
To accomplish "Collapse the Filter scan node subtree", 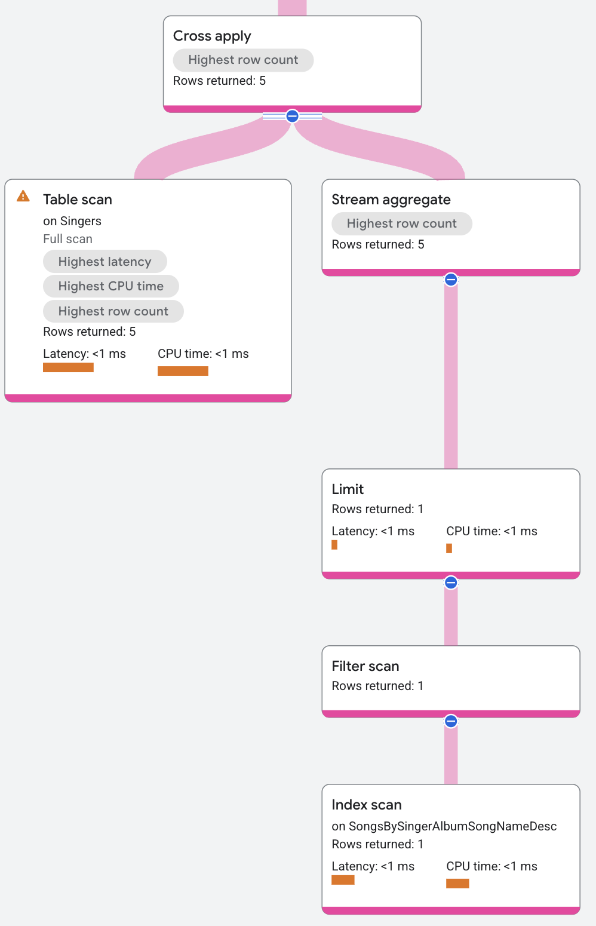I will coord(451,721).
